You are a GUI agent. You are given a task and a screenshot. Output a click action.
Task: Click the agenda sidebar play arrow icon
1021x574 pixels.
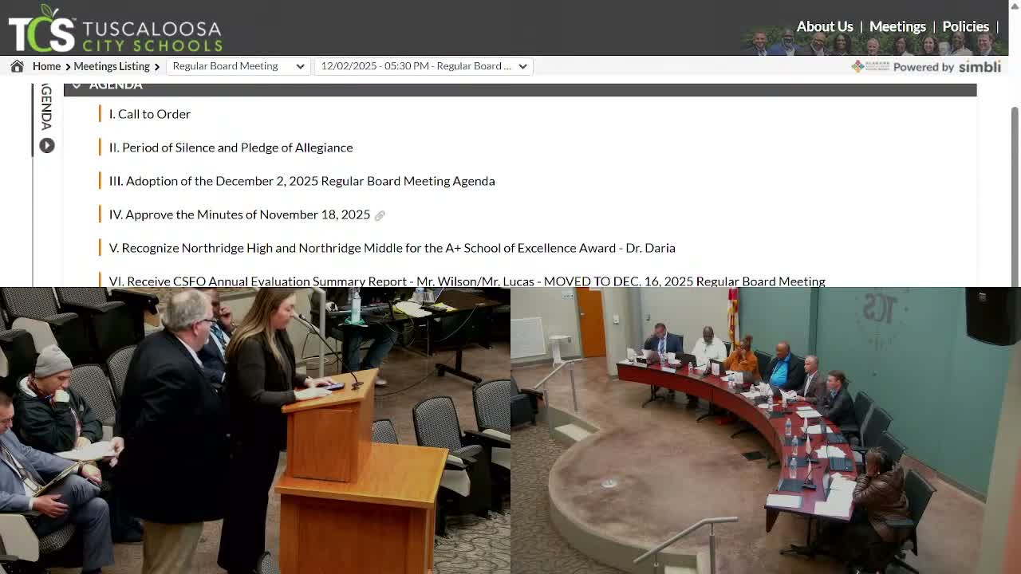[x=47, y=145]
